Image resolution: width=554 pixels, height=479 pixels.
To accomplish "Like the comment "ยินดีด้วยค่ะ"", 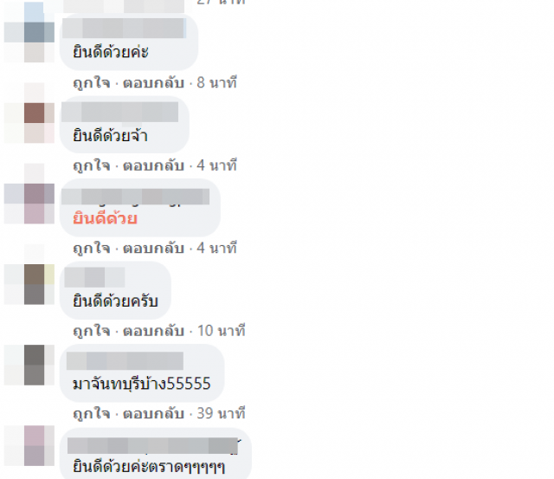I will coord(92,83).
